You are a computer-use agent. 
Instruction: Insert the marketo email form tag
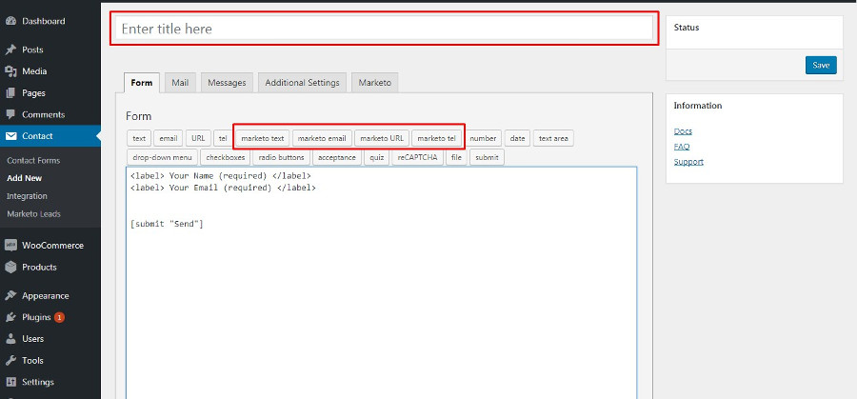321,138
